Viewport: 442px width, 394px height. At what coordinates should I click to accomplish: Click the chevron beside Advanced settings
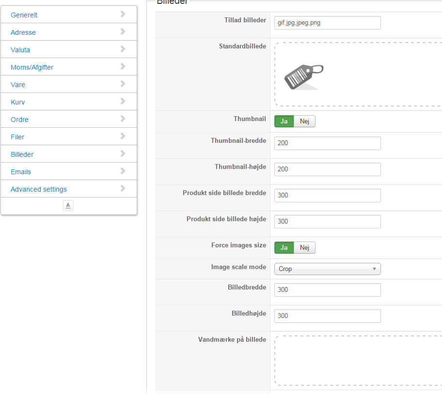[x=123, y=189]
